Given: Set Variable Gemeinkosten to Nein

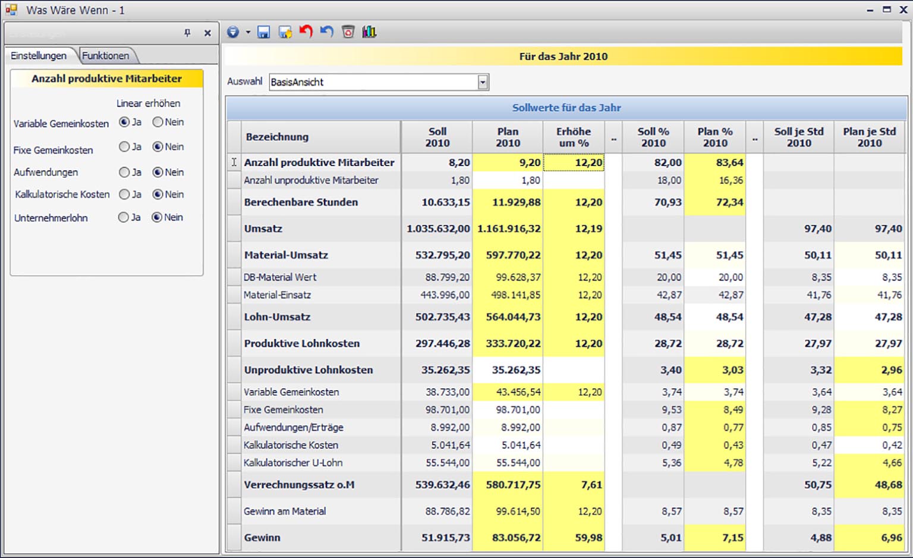Looking at the screenshot, I should (x=158, y=122).
